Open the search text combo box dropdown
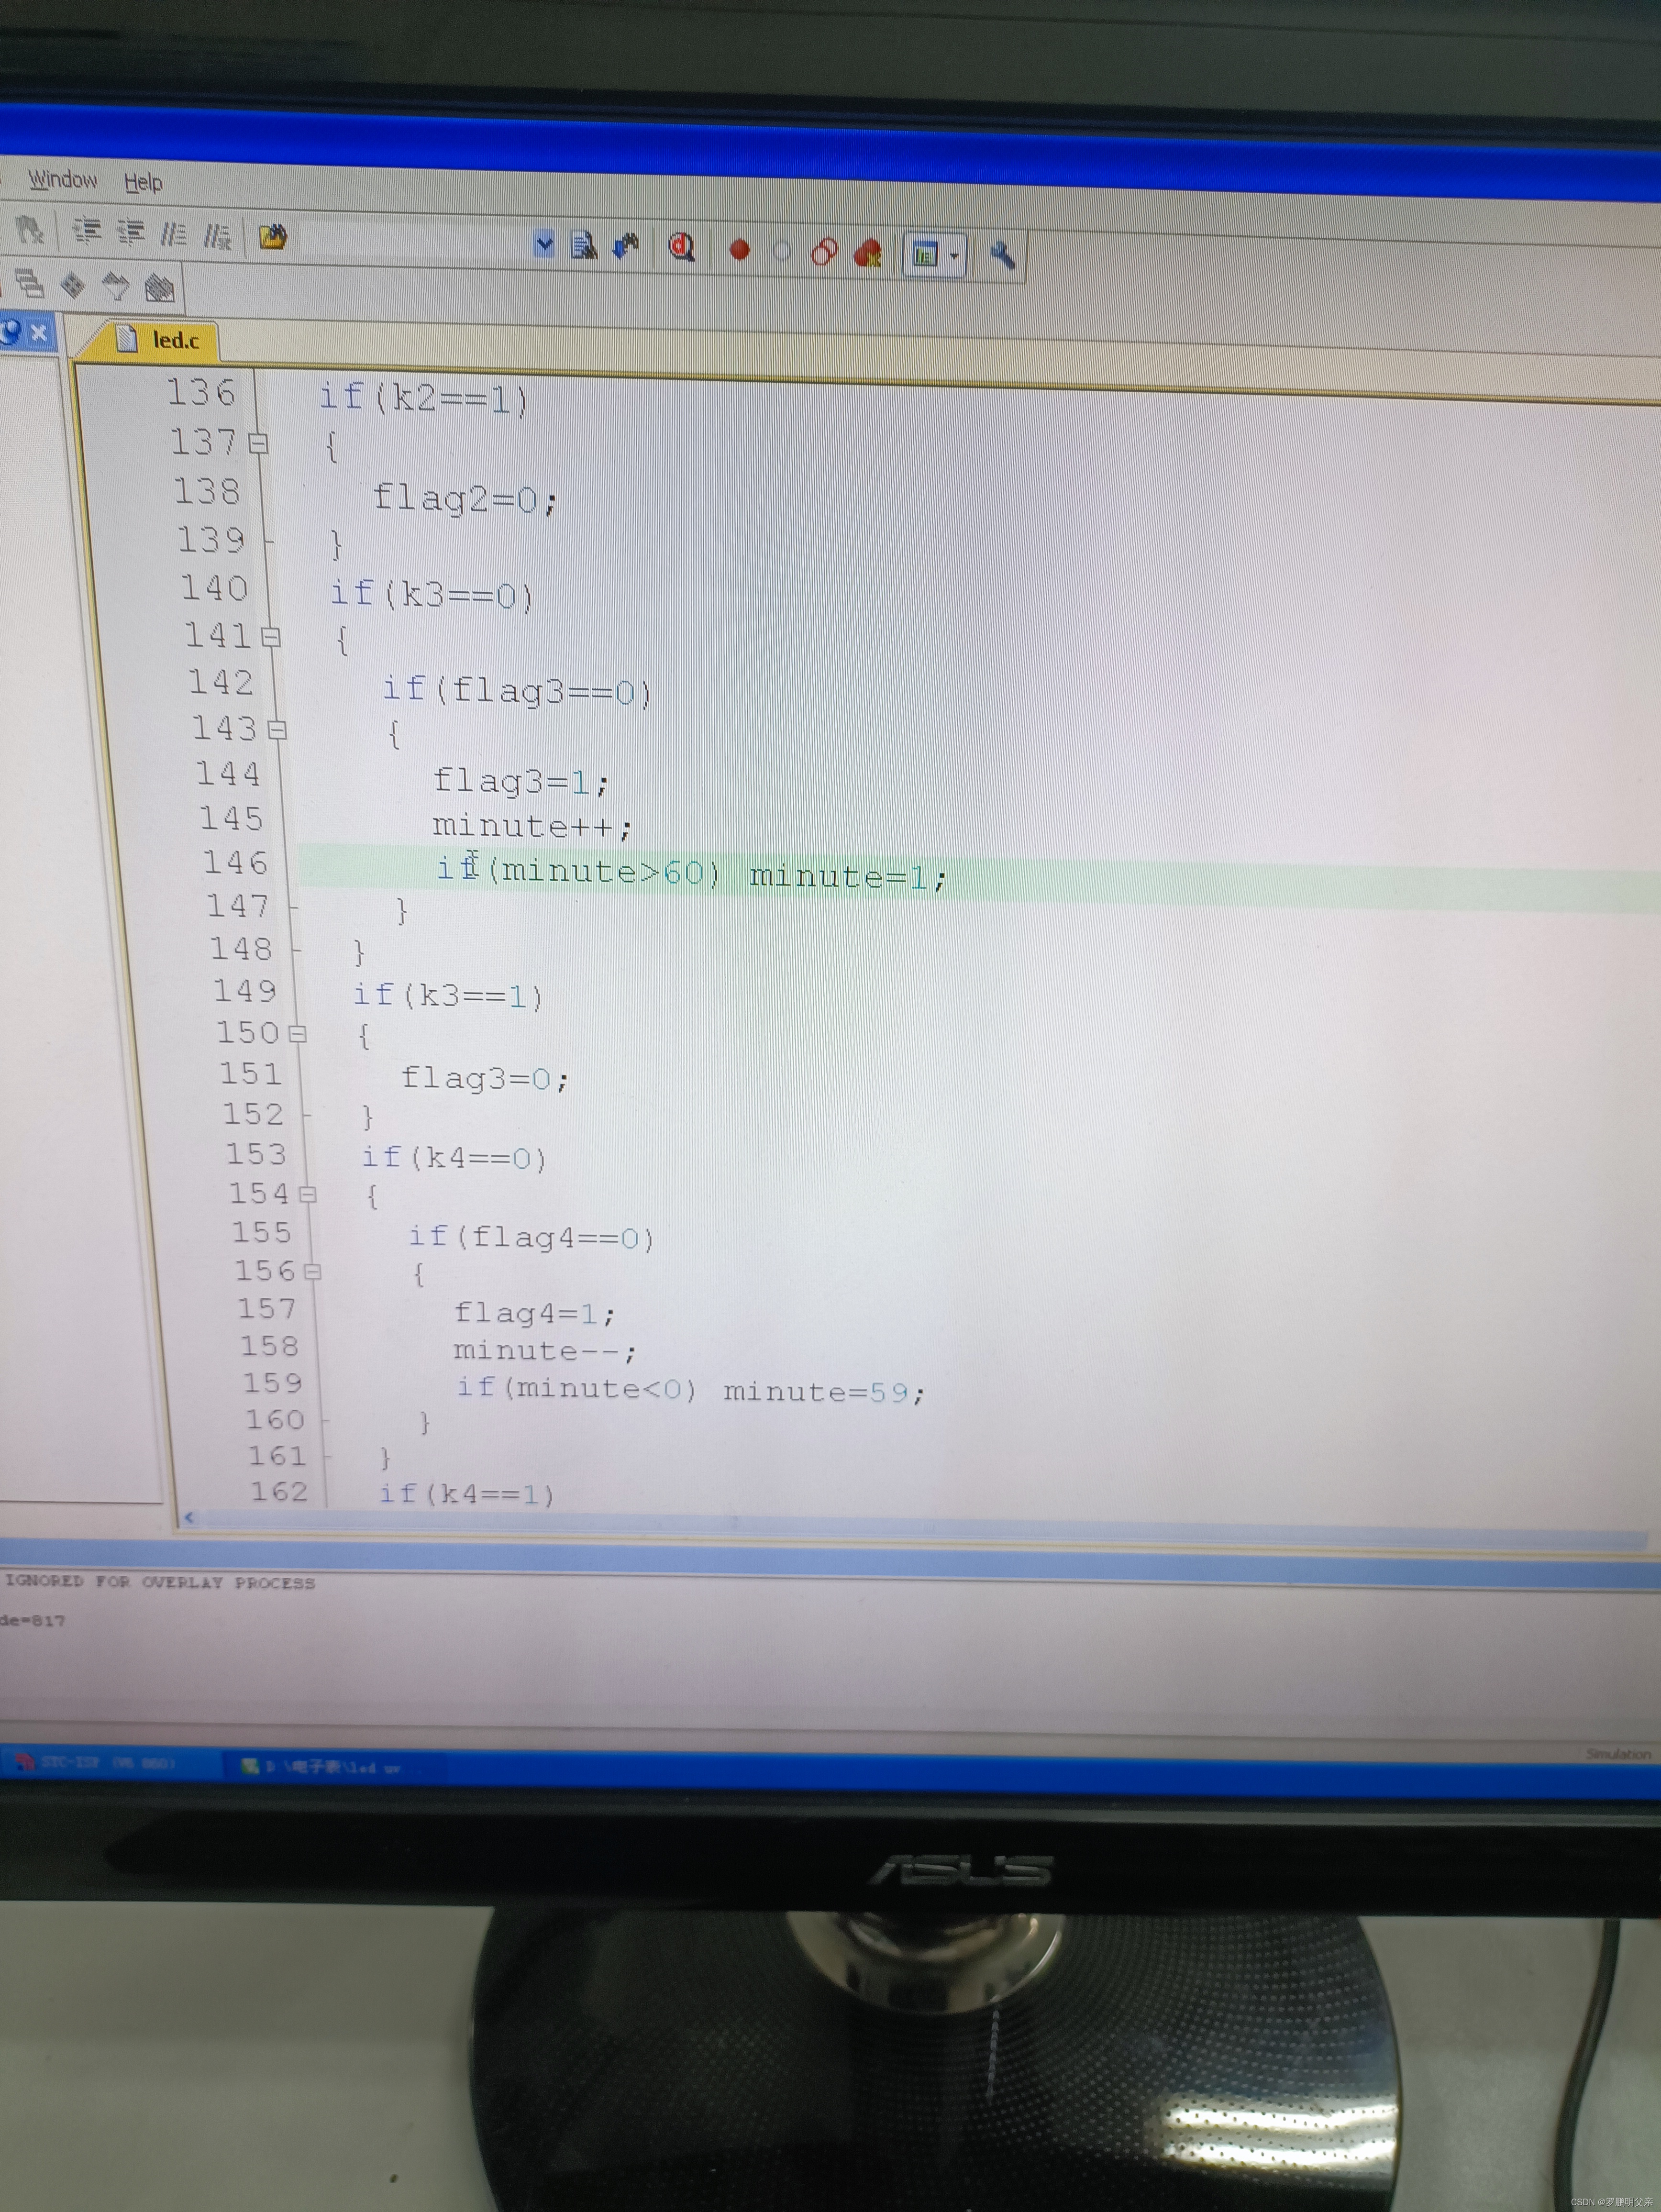Image resolution: width=1661 pixels, height=2212 pixels. [x=544, y=243]
